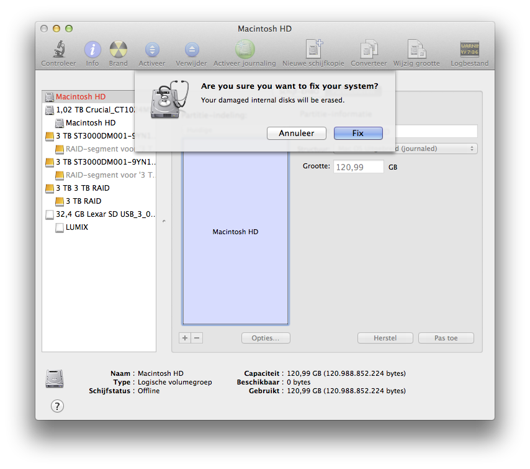Click the plus add partition button

click(x=185, y=338)
